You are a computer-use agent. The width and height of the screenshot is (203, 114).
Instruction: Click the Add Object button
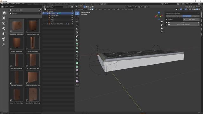click(191, 20)
